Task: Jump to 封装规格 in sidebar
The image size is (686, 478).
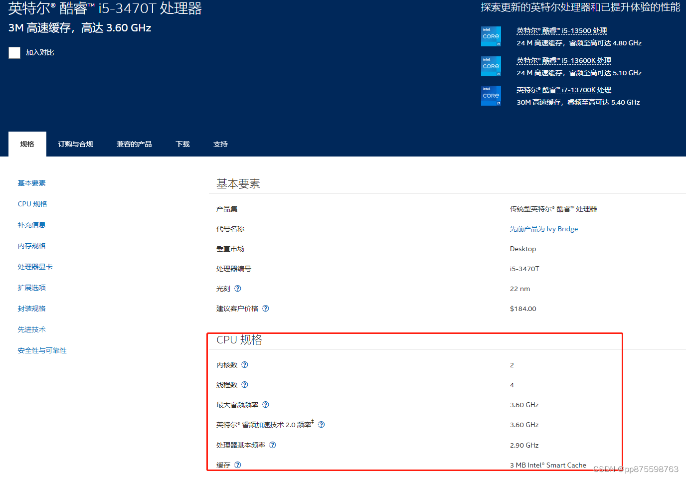Action: (x=32, y=309)
